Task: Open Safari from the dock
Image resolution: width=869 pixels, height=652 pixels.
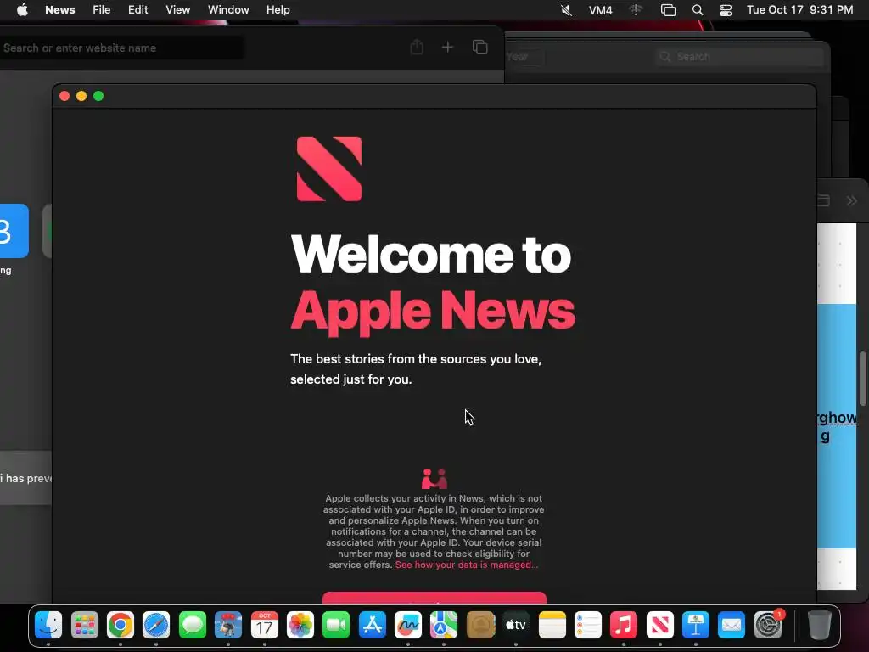Action: tap(156, 626)
